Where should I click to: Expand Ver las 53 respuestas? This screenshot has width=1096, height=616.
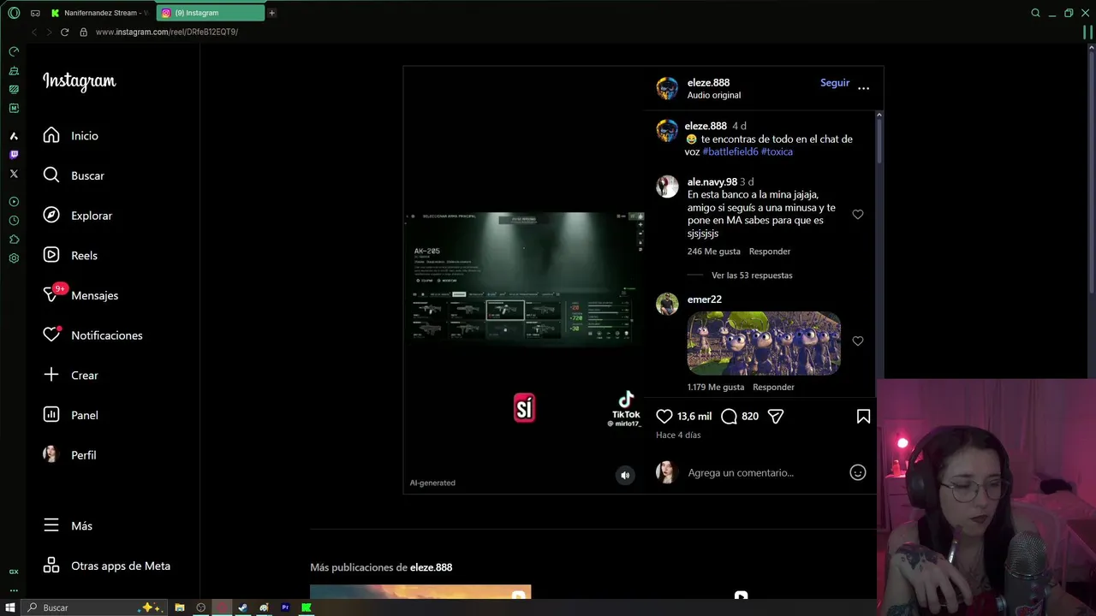(752, 275)
